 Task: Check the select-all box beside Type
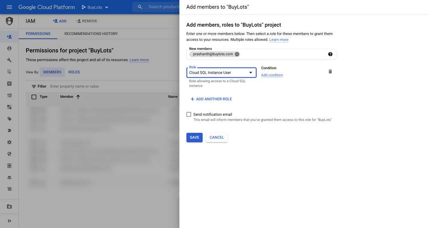pyautogui.click(x=34, y=97)
